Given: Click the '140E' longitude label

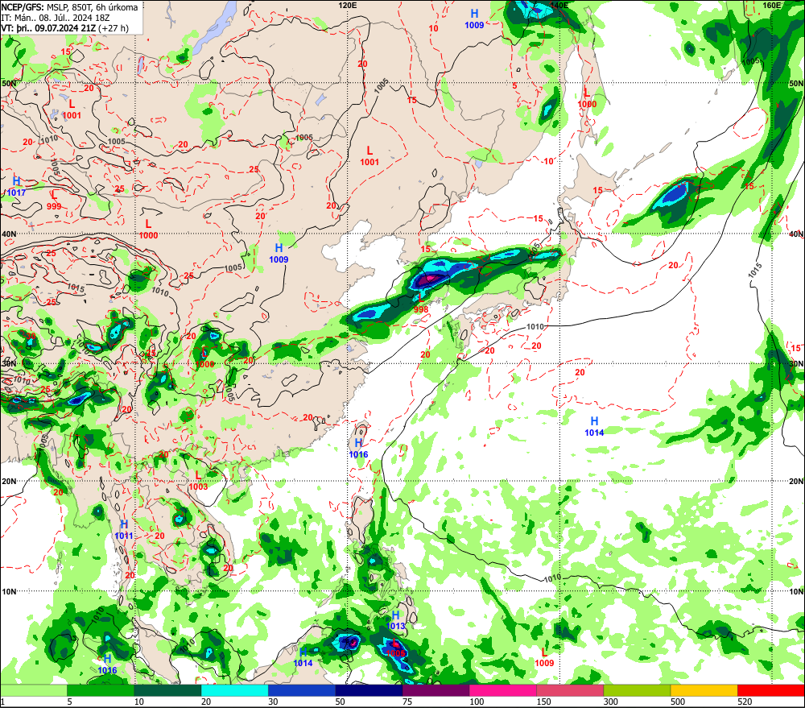Looking at the screenshot, I should coord(559,5).
